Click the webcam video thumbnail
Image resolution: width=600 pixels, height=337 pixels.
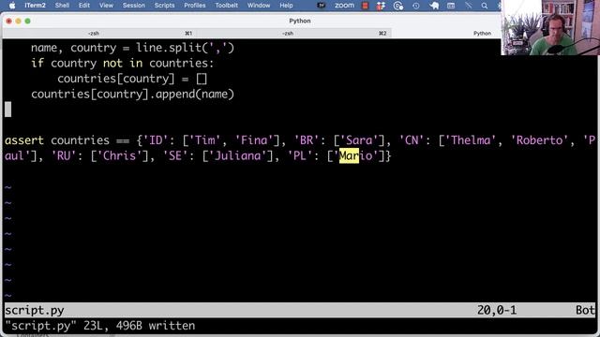click(x=550, y=27)
